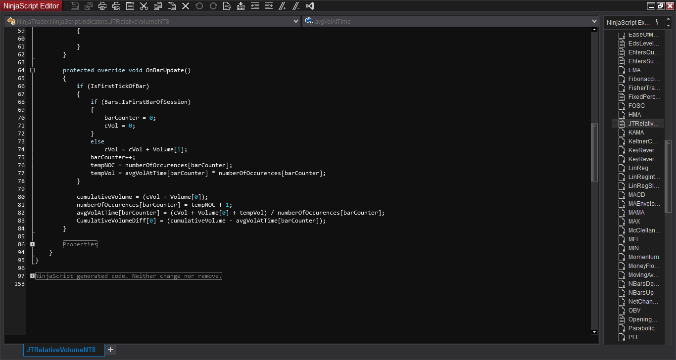This screenshot has height=360, width=676.
Task: Click the Uncomment Selection icon
Action: click(x=296, y=6)
